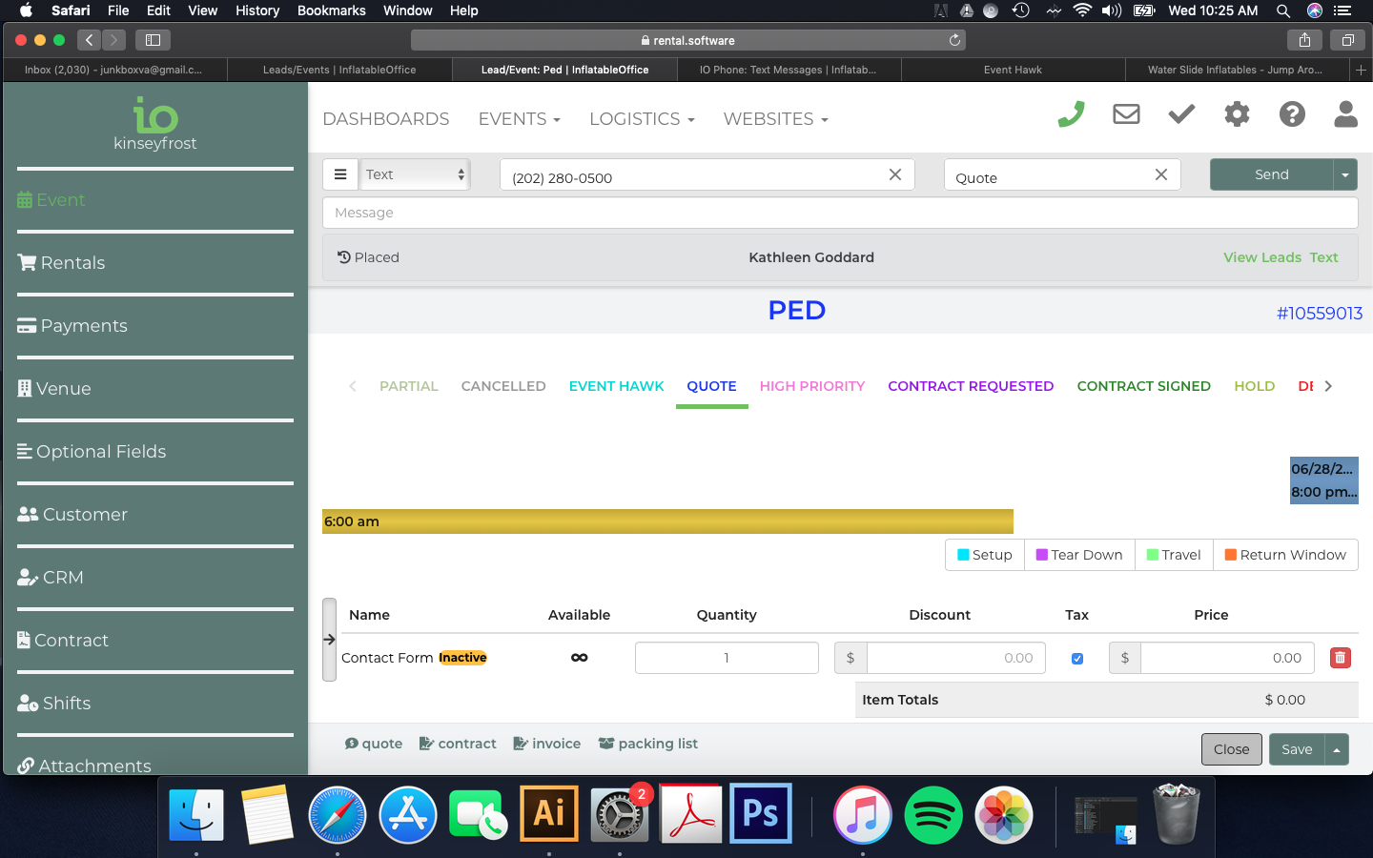The width and height of the screenshot is (1373, 858).
Task: Click the yellow 6:00 am timeline bar
Action: point(667,521)
